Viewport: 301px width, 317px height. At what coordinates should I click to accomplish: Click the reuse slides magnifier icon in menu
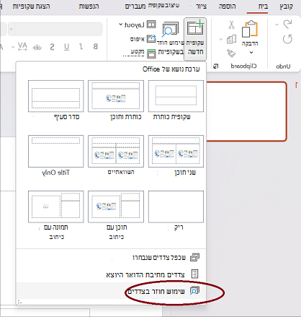[x=194, y=291]
